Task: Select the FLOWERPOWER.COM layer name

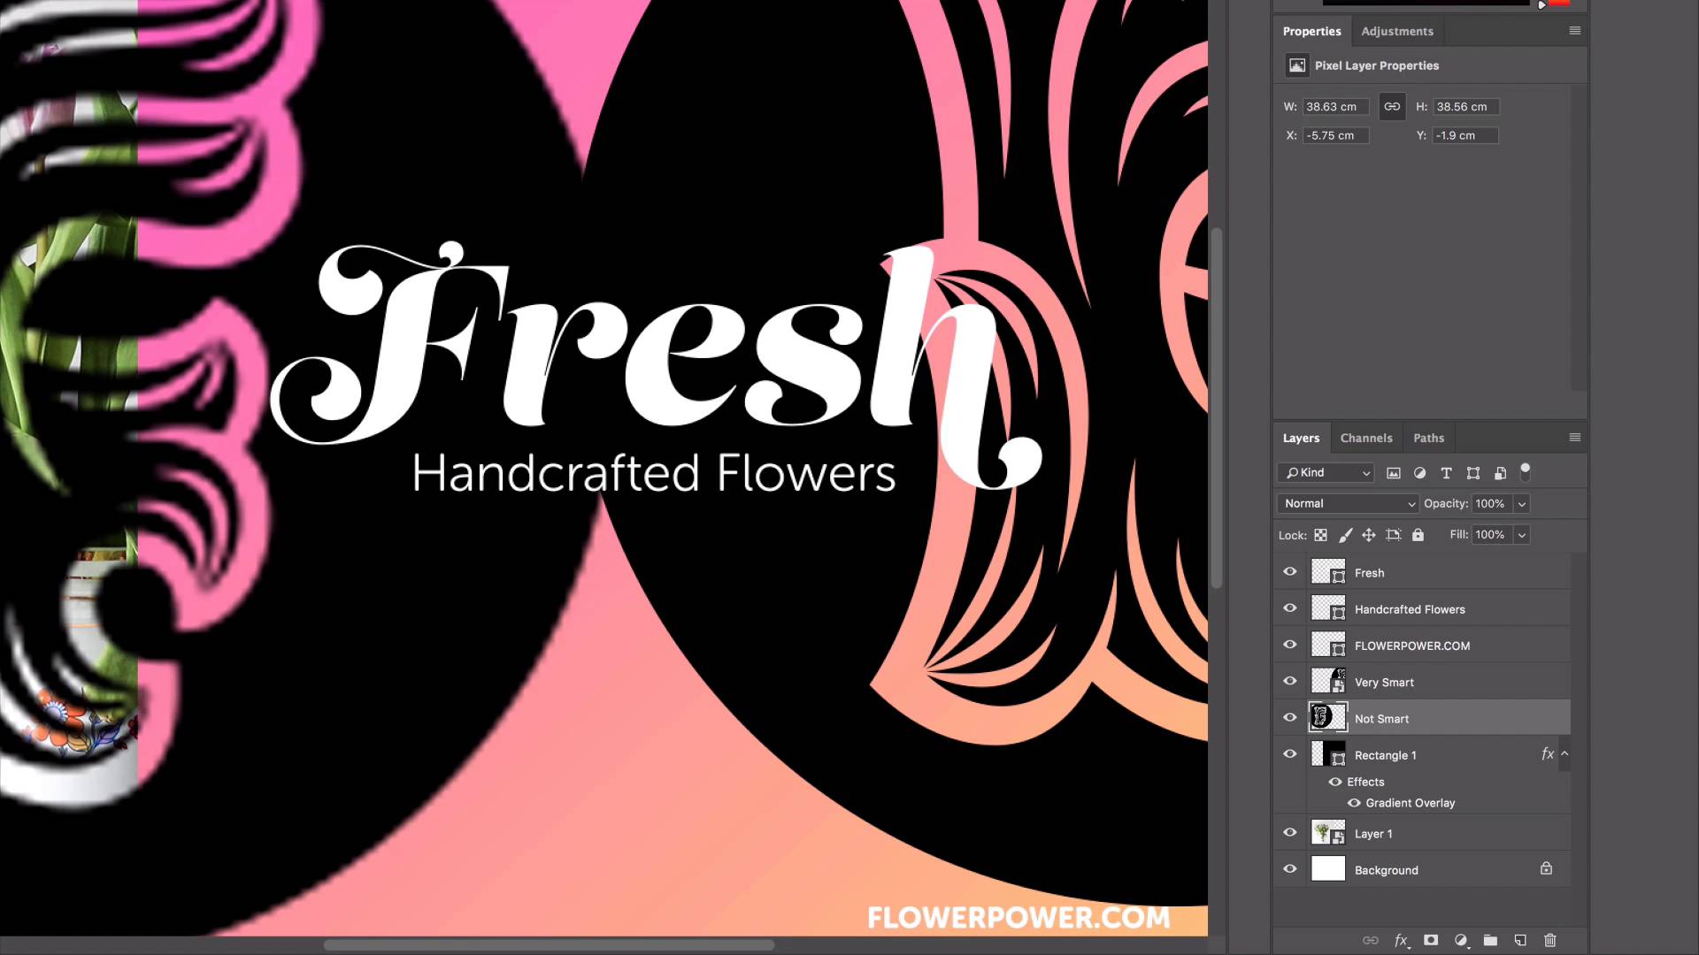Action: click(x=1412, y=646)
